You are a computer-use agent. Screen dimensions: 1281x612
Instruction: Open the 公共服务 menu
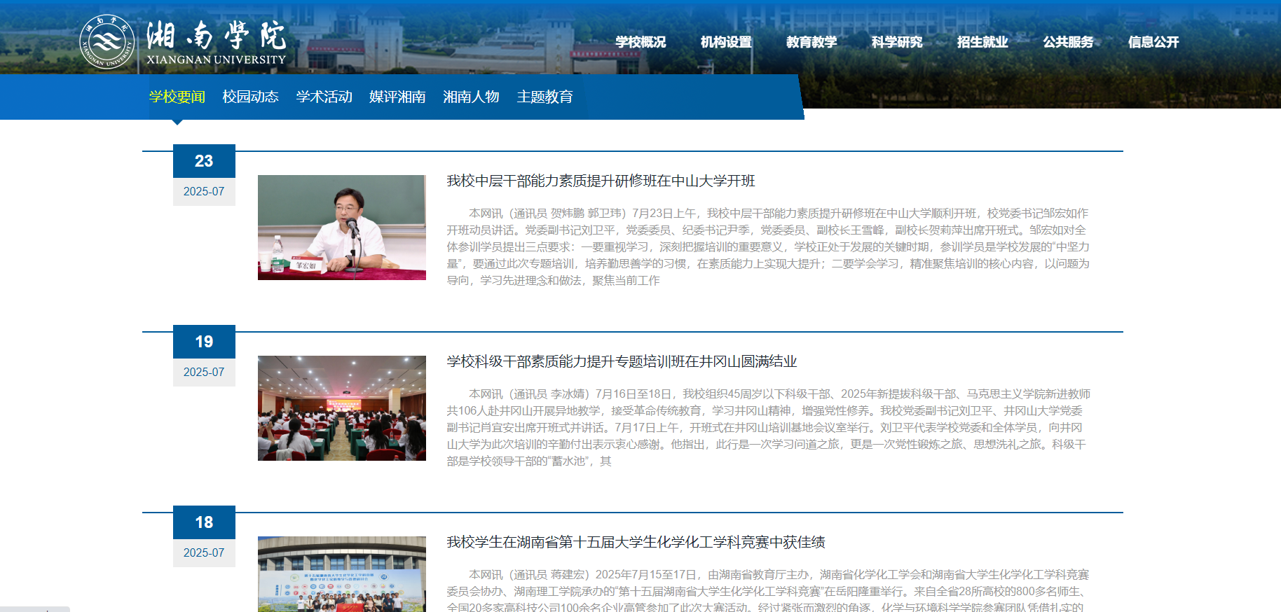click(x=1068, y=42)
